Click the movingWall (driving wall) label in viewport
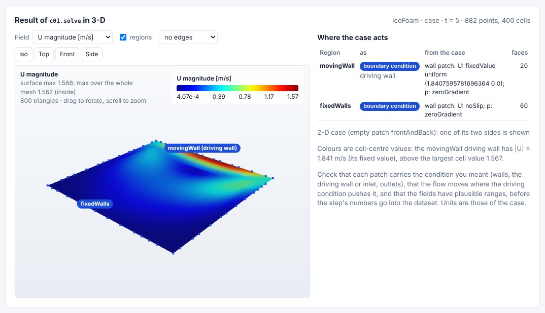This screenshot has width=545, height=313. tap(202, 148)
